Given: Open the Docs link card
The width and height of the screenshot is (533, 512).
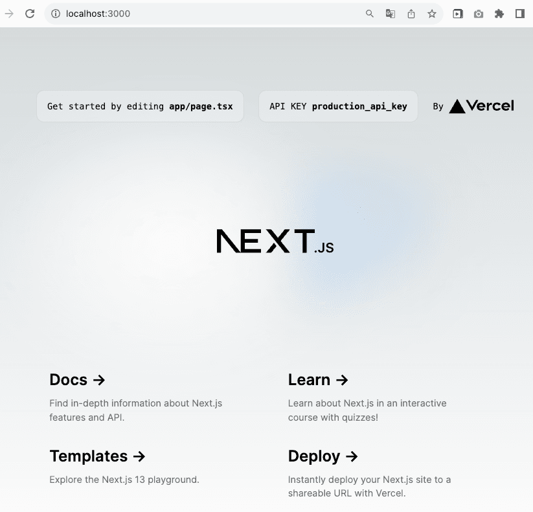Looking at the screenshot, I should (136, 397).
